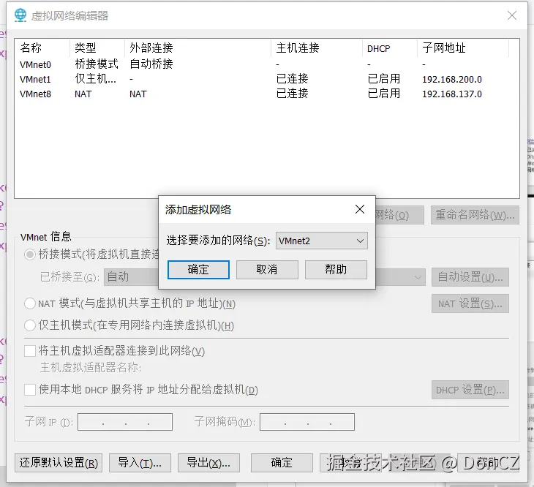
Task: Click subnet address 192.168.137.0
Action: [451, 94]
